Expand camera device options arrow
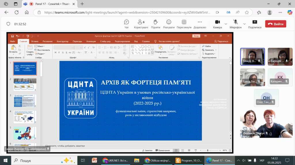This screenshot has width=295, height=165. 226,24
